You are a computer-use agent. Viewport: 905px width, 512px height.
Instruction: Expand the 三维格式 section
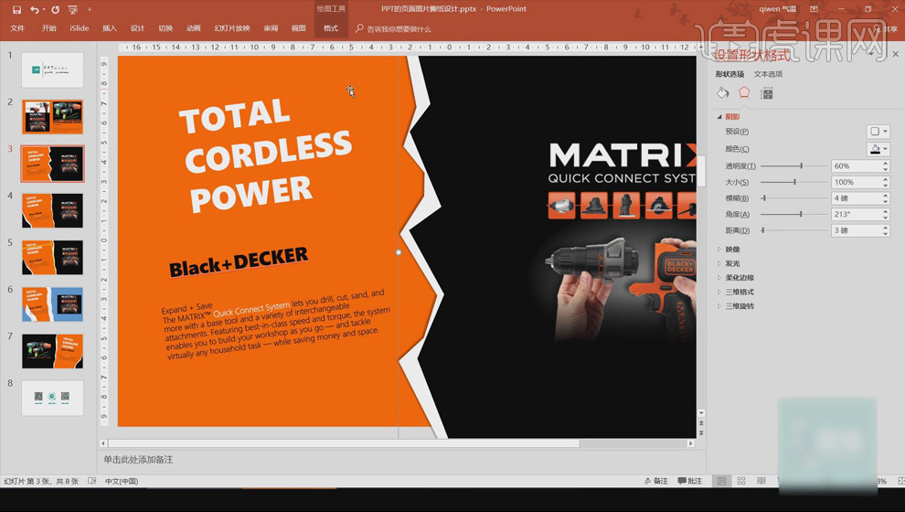tap(739, 292)
